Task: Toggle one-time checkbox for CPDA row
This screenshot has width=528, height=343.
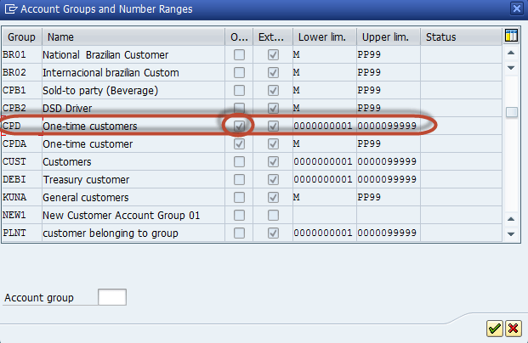Action: 240,144
